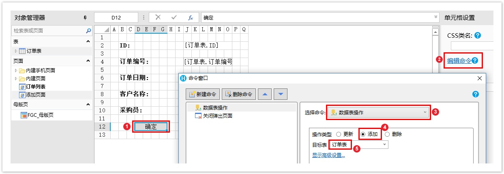
Task: Select the 添加 operation type radio button
Action: click(x=363, y=134)
